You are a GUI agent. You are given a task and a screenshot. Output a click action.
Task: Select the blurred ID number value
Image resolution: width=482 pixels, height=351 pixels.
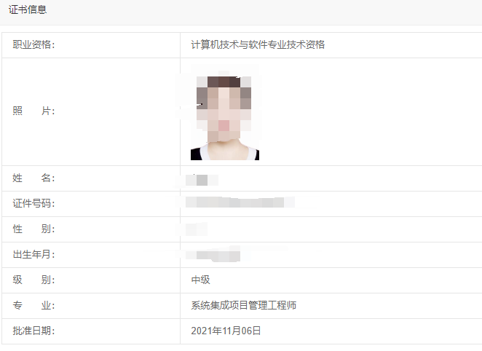(240, 202)
